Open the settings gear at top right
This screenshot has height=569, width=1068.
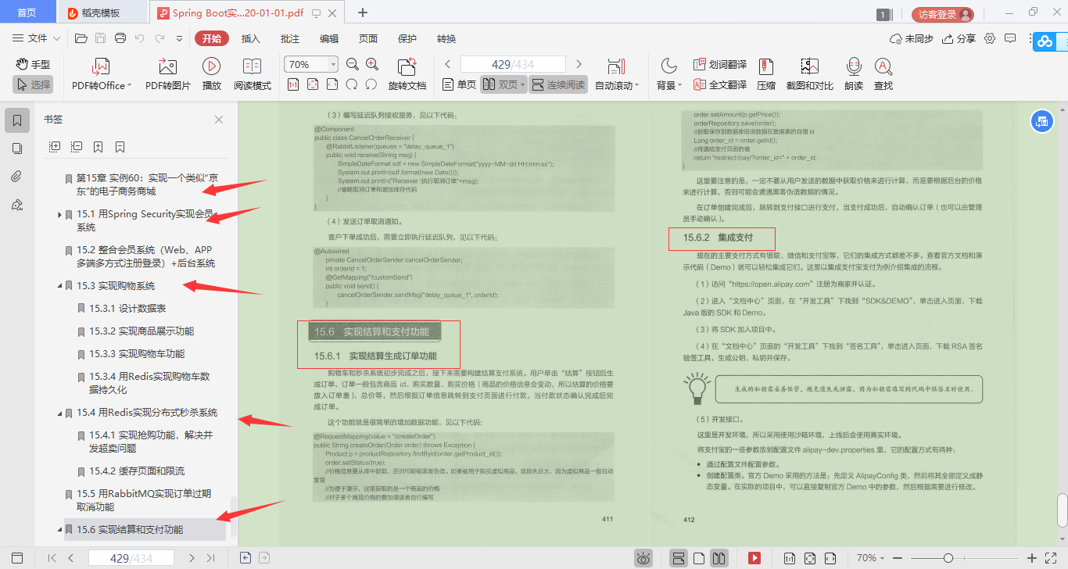(990, 38)
